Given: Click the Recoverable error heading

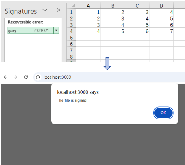Looking at the screenshot, I should pos(25,22).
